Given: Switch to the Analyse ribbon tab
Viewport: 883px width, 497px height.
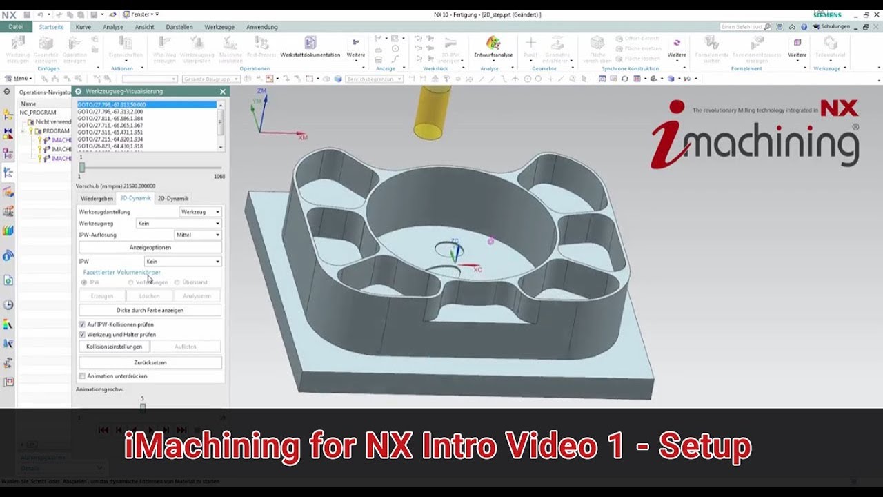Looking at the screenshot, I should pos(113,27).
